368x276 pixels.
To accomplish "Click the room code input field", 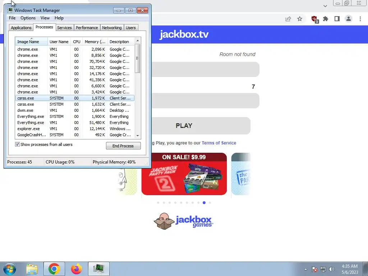I will coord(205,69).
